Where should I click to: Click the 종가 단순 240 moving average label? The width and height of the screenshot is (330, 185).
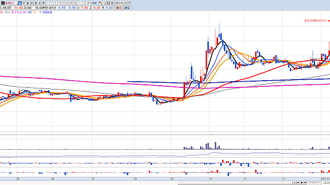pyautogui.click(x=19, y=12)
